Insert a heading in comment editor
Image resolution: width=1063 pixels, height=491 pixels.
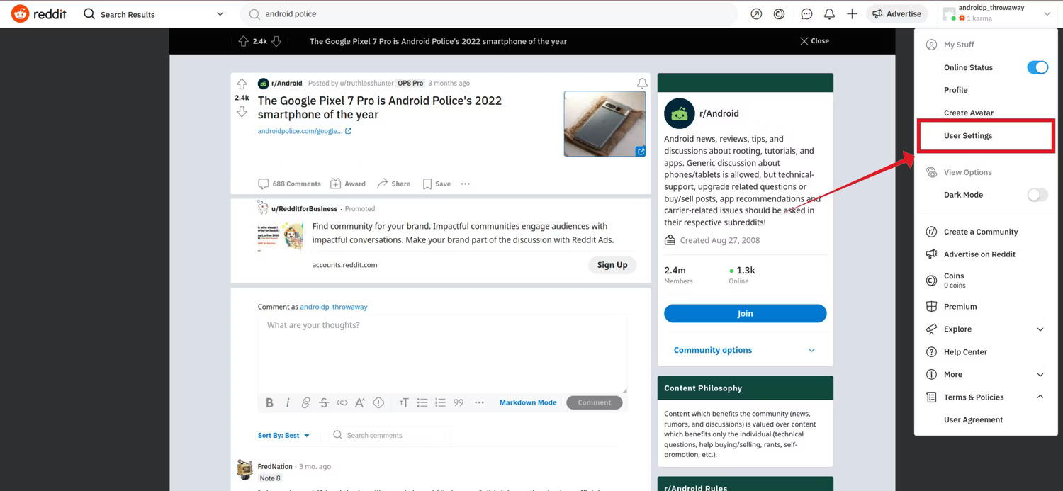pos(404,402)
